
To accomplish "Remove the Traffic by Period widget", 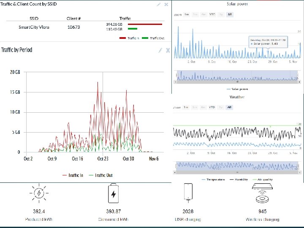I will pyautogui.click(x=168, y=50).
